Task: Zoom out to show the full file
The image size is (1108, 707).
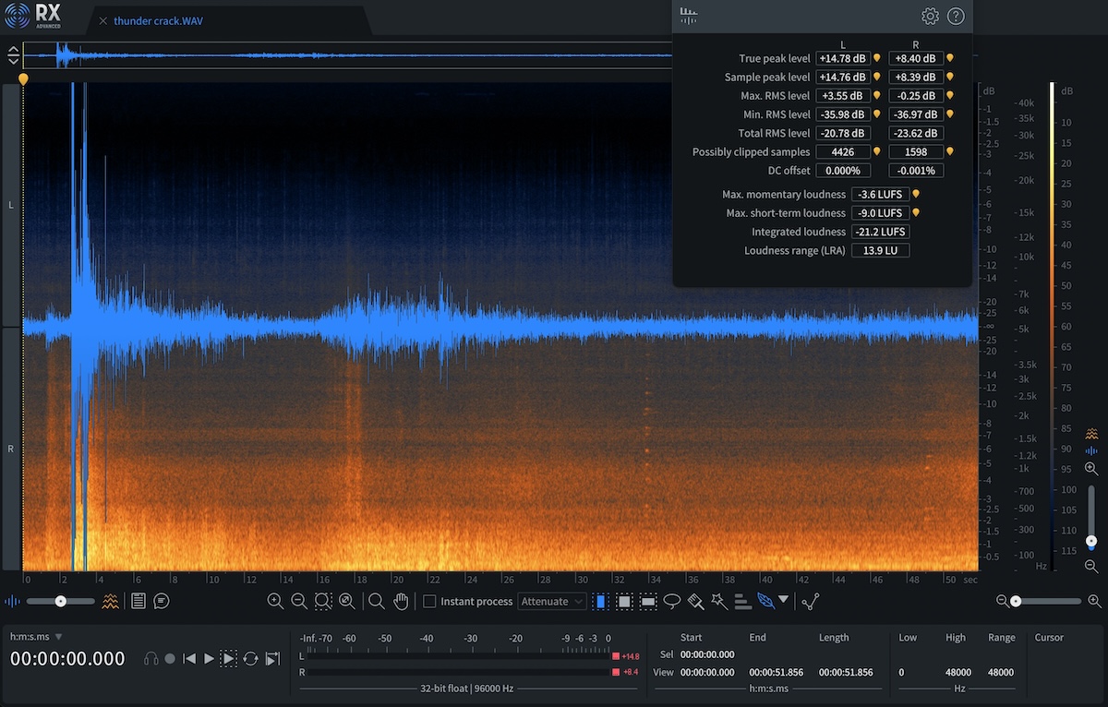Action: (x=347, y=601)
